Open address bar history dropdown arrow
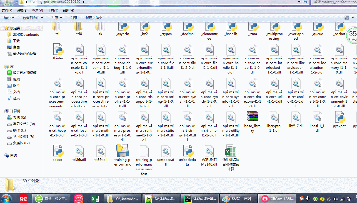Screen dimensions: 357x203 click(299, 2)
